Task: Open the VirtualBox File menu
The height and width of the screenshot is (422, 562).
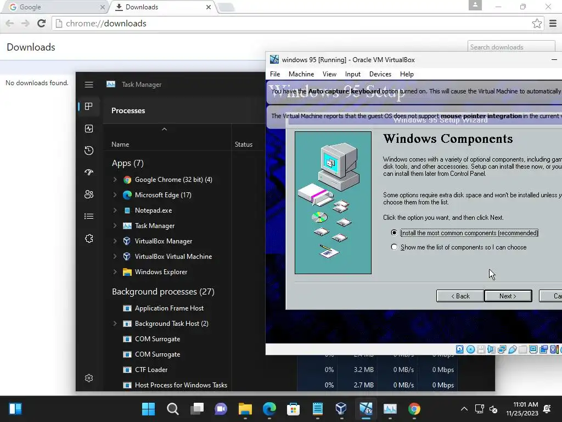Action: coord(275,74)
